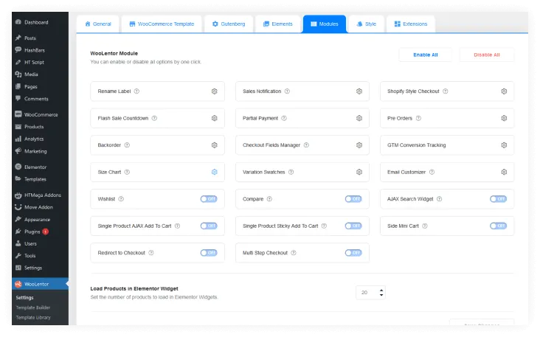Enable Multi Step Checkout switch
The height and width of the screenshot is (337, 540).
tap(353, 253)
